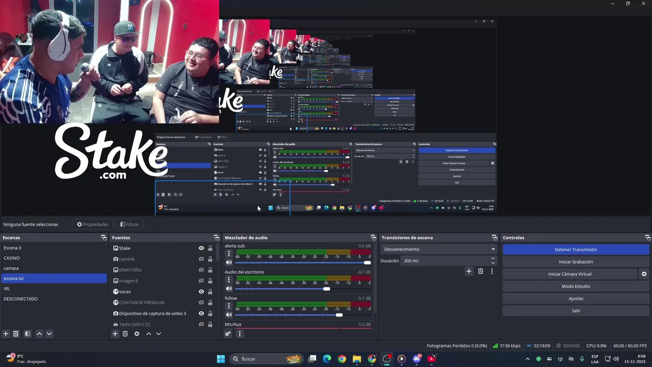The height and width of the screenshot is (367, 652).
Task: Open Propiedades for the selected source
Action: pyautogui.click(x=93, y=224)
